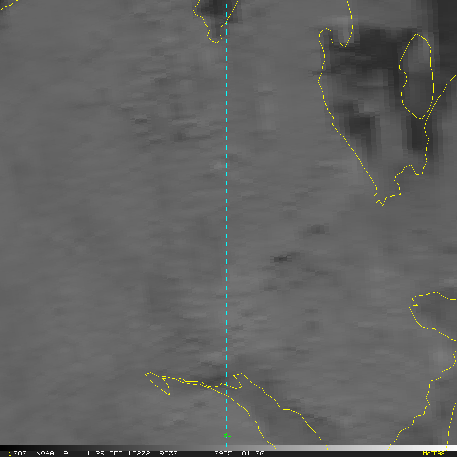Click the darkest cloud spot near image center
This screenshot has height=457, width=457.
pyautogui.click(x=281, y=258)
